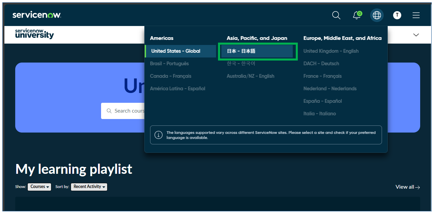Select 한국 - 한국어 language option
This screenshot has width=432, height=212.
(x=241, y=64)
